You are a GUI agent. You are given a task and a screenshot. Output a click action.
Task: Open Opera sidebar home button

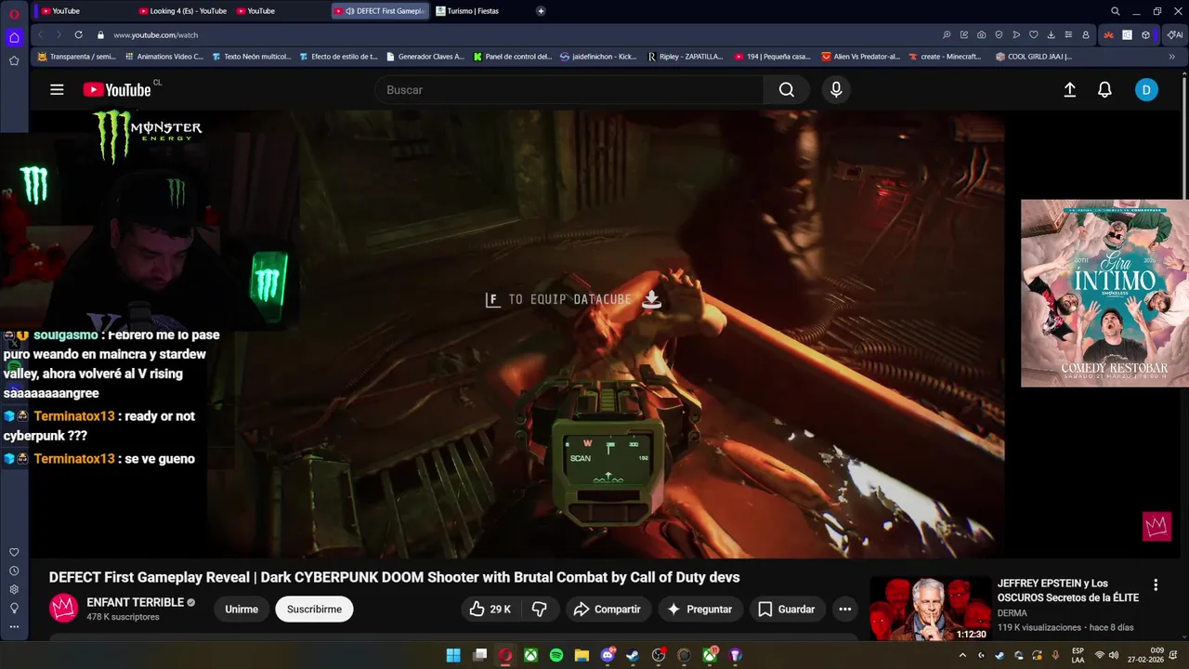point(14,38)
